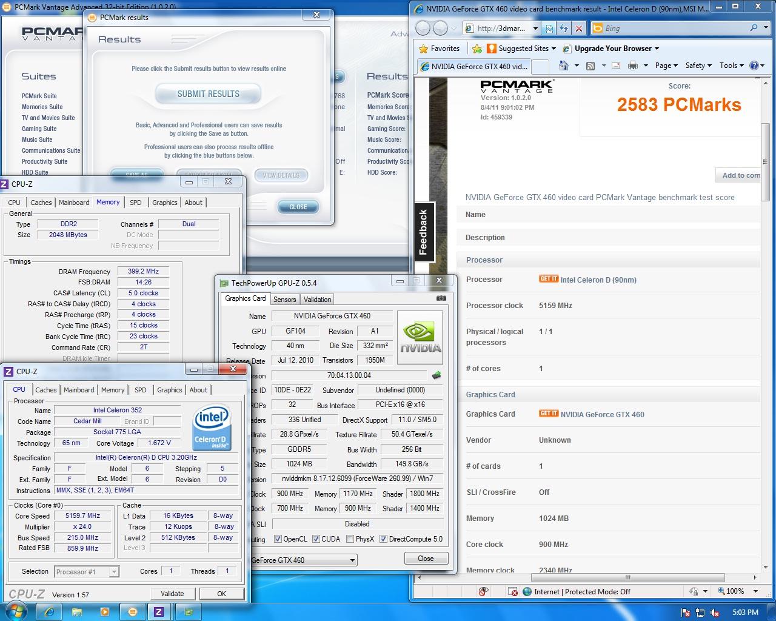Go forward with Internet Explorer forward arrow
The height and width of the screenshot is (621, 776).
441,28
